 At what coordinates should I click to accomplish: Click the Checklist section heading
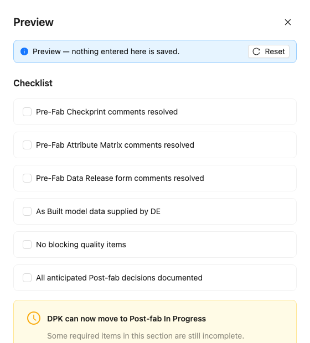(x=33, y=83)
